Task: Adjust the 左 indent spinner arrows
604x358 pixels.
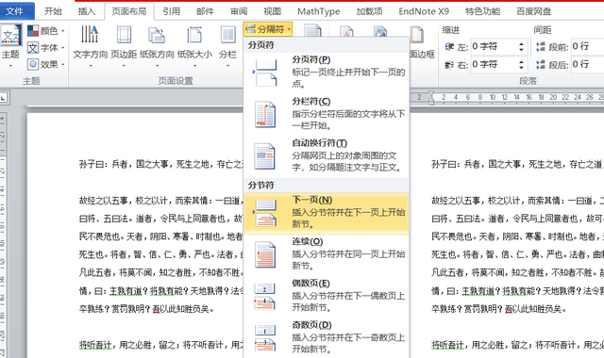Action: (x=522, y=47)
